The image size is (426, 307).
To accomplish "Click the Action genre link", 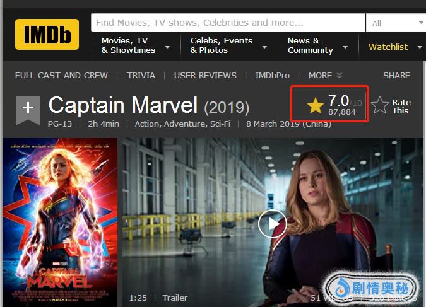I will (148, 124).
